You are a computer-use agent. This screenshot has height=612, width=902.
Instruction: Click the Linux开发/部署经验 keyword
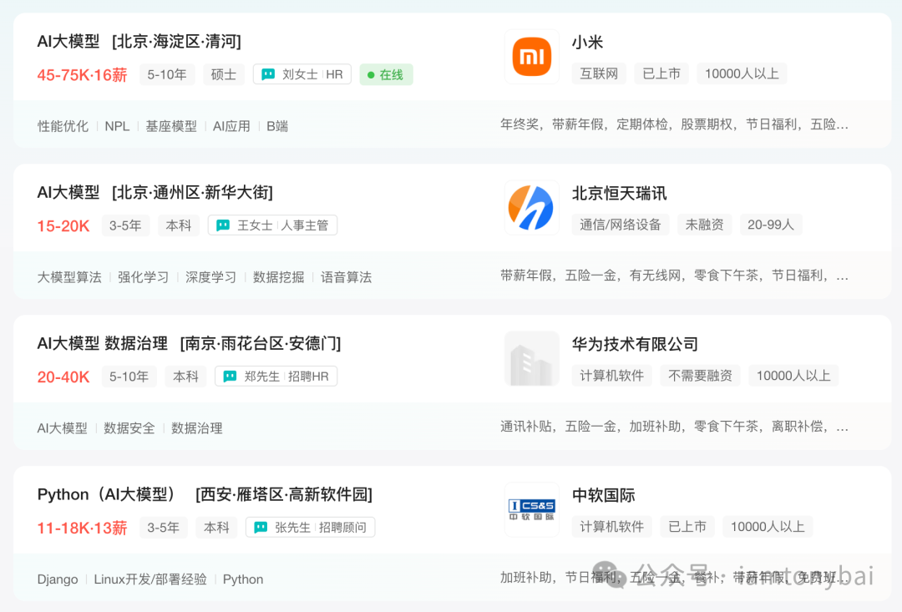click(x=150, y=579)
